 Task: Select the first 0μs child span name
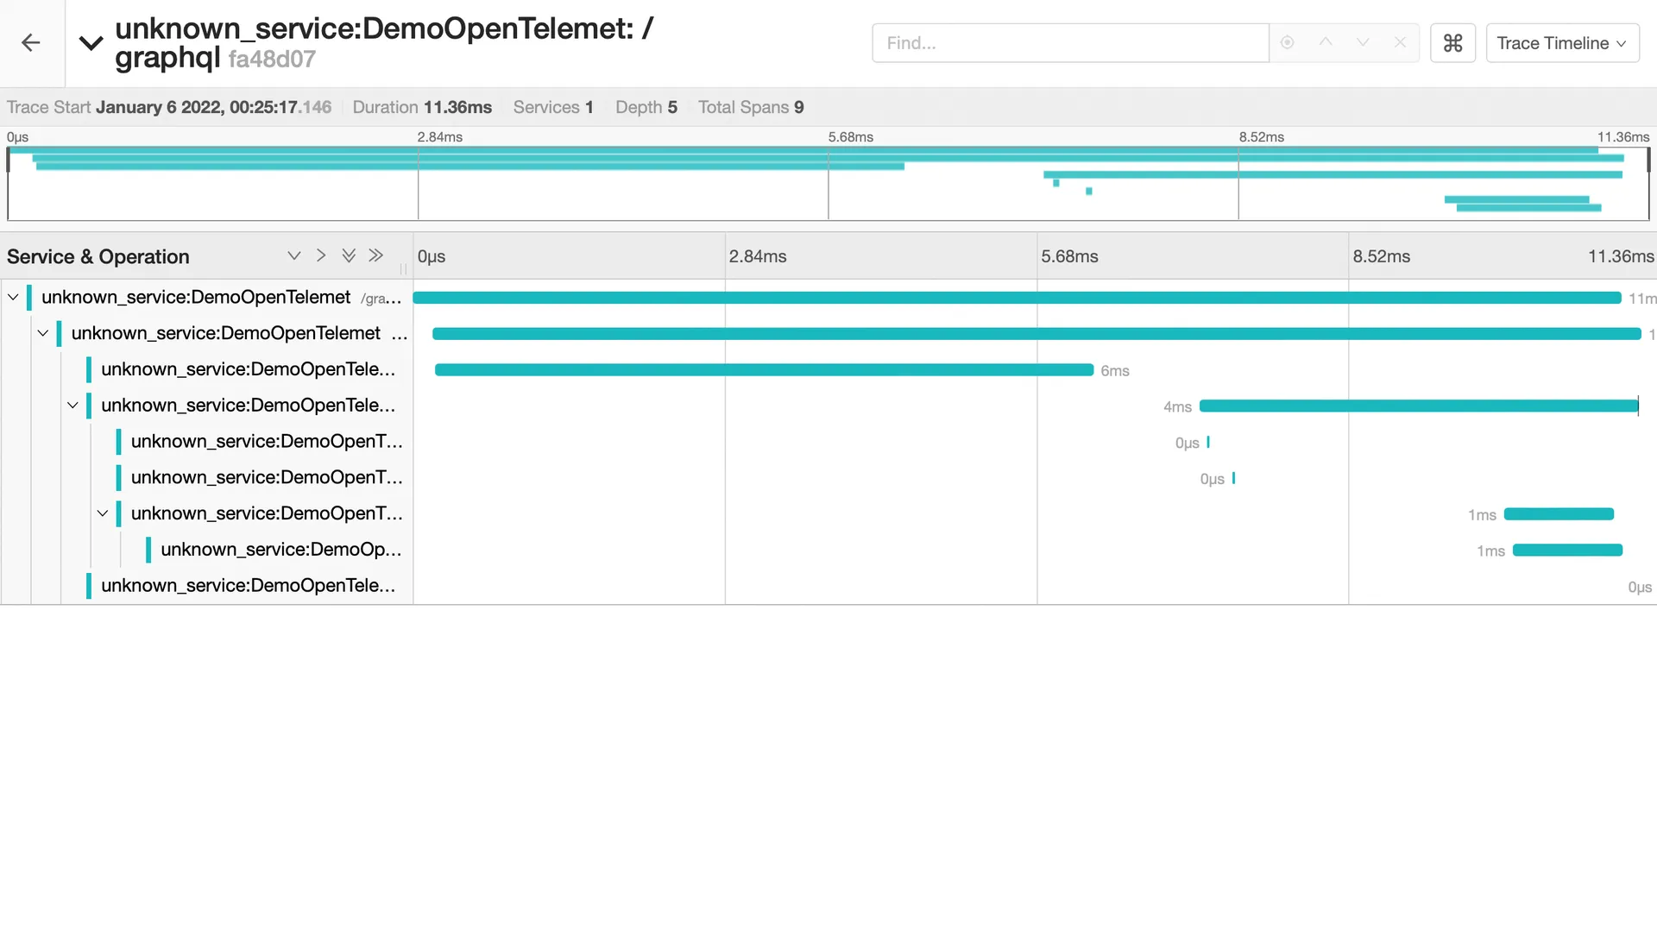pyautogui.click(x=267, y=442)
